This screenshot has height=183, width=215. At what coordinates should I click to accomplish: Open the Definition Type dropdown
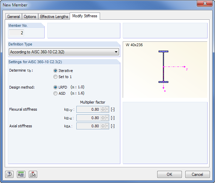(64, 52)
